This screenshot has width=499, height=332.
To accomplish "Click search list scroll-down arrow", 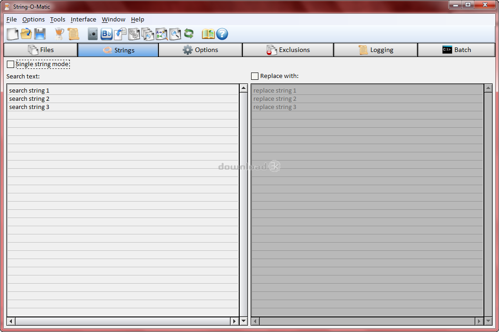I will [243, 321].
